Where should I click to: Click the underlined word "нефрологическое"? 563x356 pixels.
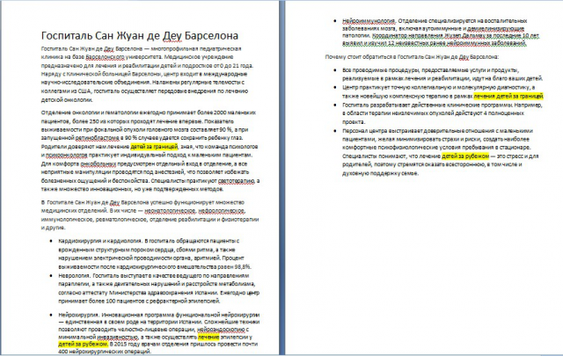click(x=222, y=211)
